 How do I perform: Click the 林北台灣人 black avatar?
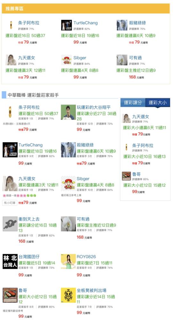coord(10,261)
